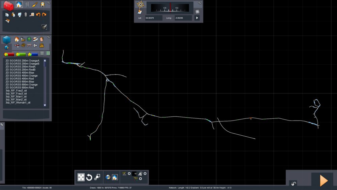The height and width of the screenshot is (190, 337).
Task: Open the Trains tab in top toolbar
Action: pyautogui.click(x=42, y=5)
